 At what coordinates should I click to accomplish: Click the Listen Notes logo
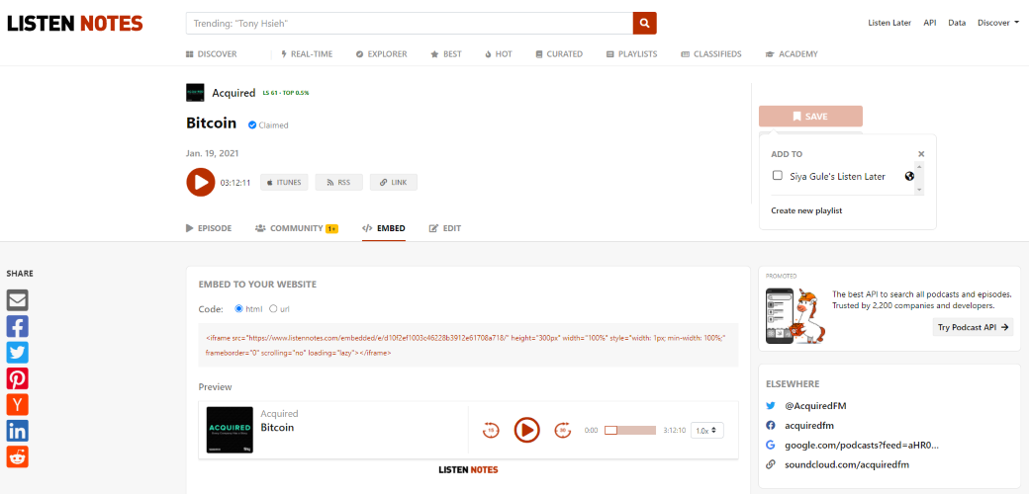click(x=75, y=24)
